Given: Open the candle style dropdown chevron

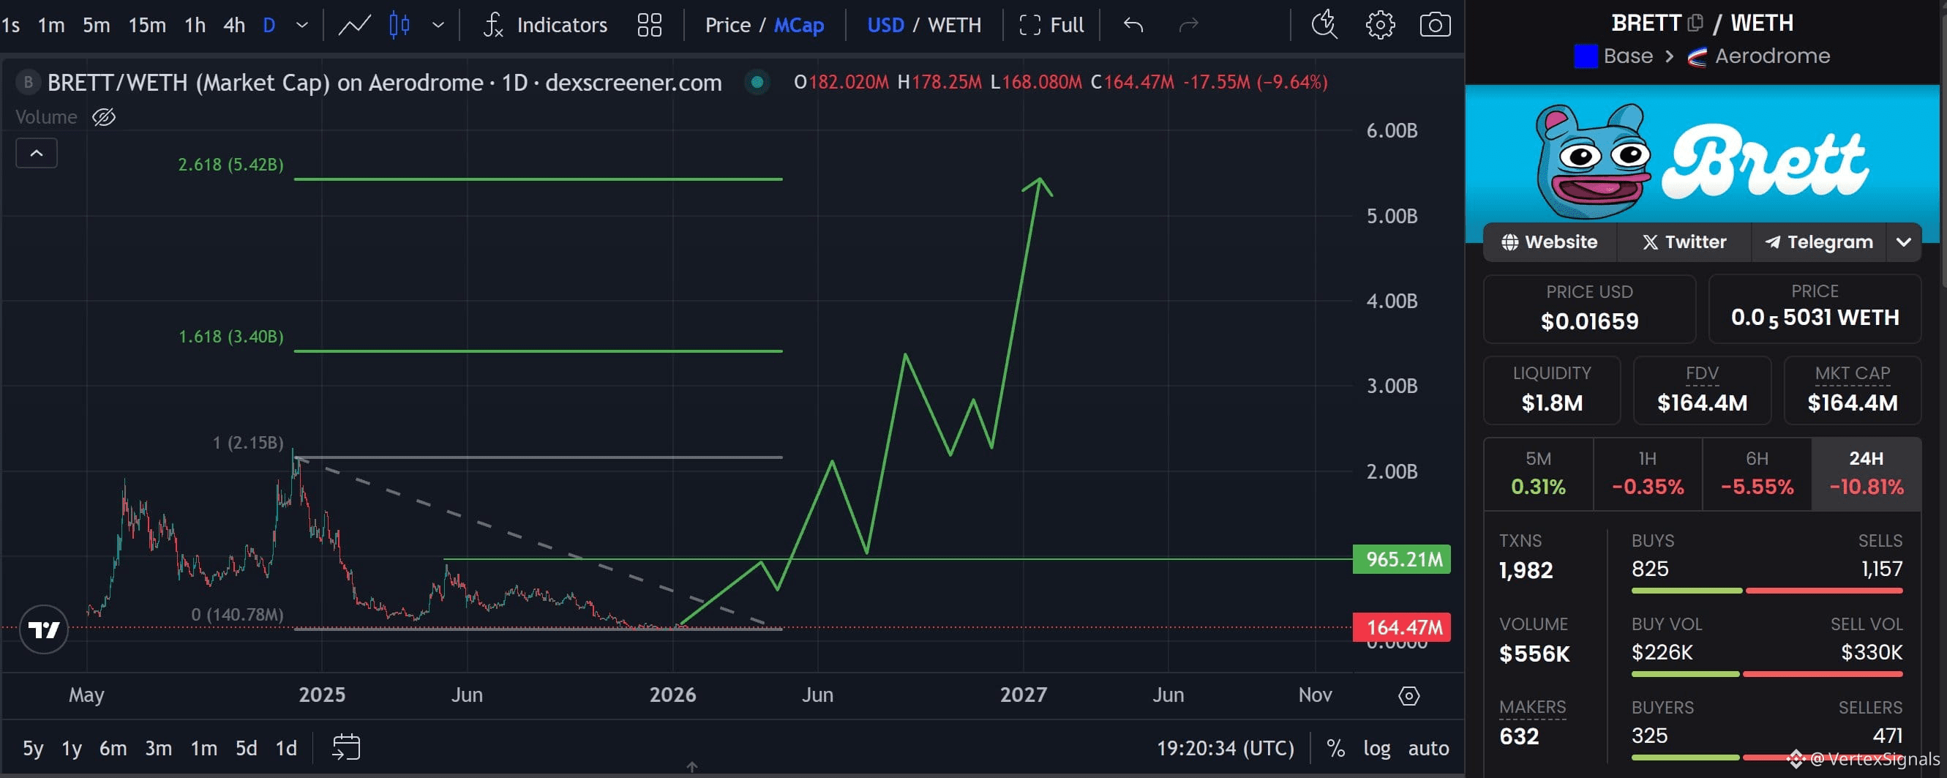Looking at the screenshot, I should [438, 24].
